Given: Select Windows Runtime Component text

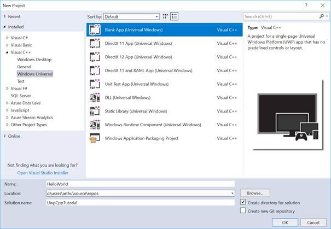Looking at the screenshot, I should [153, 125].
